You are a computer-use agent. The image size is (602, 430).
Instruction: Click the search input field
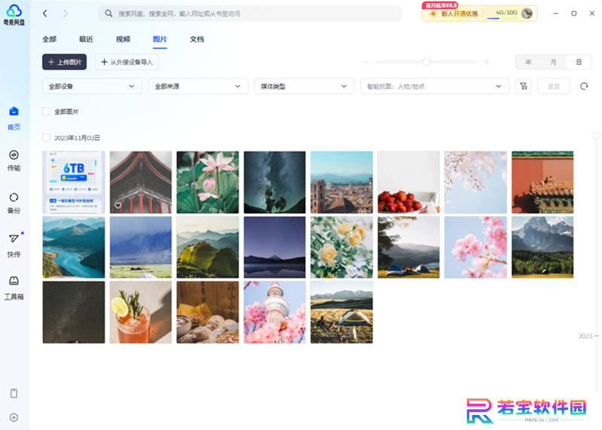(251, 14)
